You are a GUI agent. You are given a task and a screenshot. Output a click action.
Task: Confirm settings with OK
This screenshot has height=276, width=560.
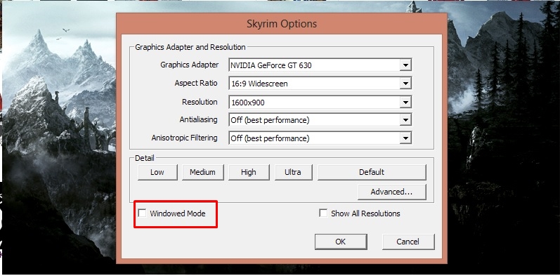pyautogui.click(x=341, y=242)
